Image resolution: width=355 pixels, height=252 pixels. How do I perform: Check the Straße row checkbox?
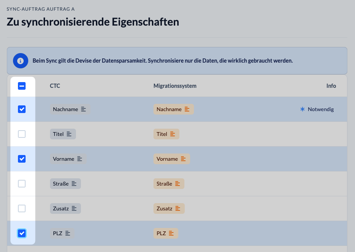[22, 184]
